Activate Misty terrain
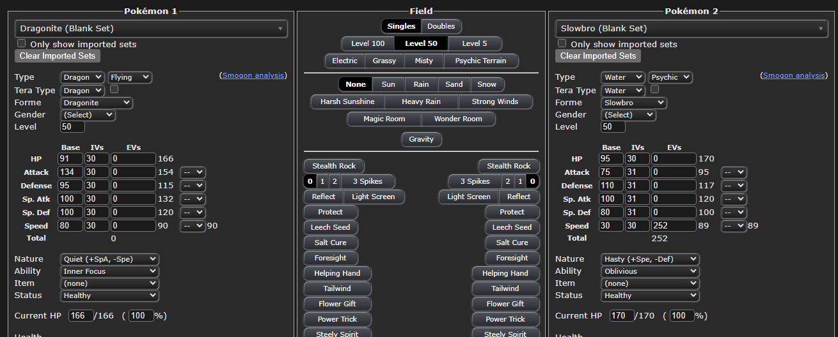 (424, 61)
